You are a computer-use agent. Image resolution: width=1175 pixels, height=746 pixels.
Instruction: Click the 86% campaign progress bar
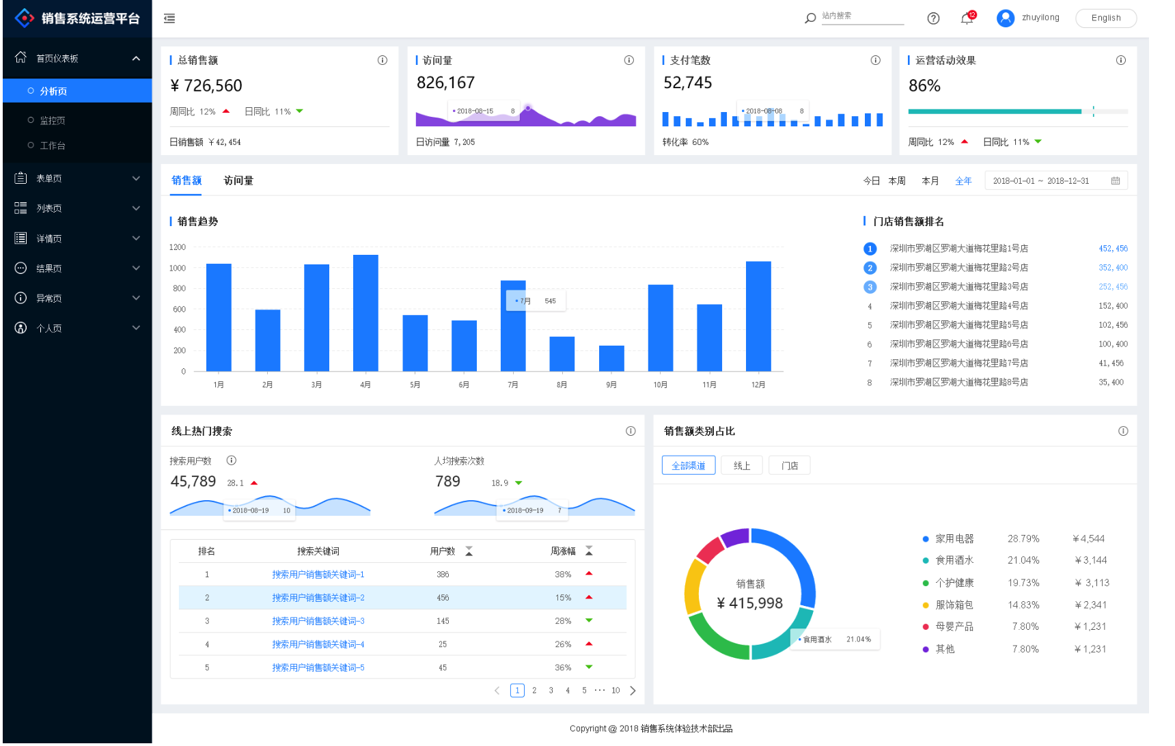(x=1018, y=111)
